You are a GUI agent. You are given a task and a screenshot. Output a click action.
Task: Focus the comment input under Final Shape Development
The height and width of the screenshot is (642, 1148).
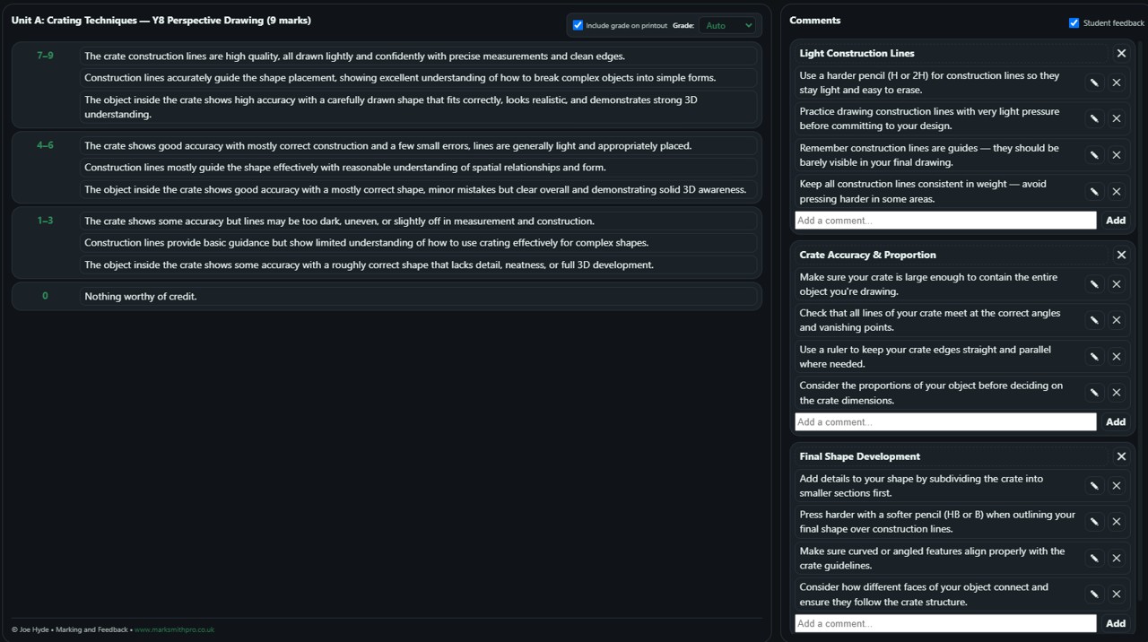tap(944, 623)
